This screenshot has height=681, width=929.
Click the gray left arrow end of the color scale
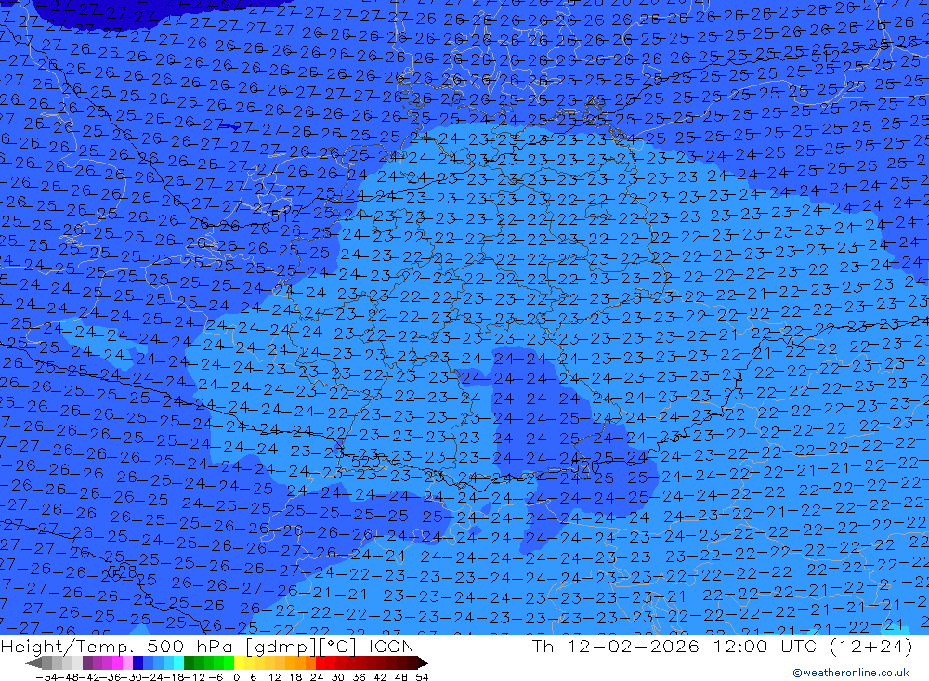pyautogui.click(x=33, y=662)
